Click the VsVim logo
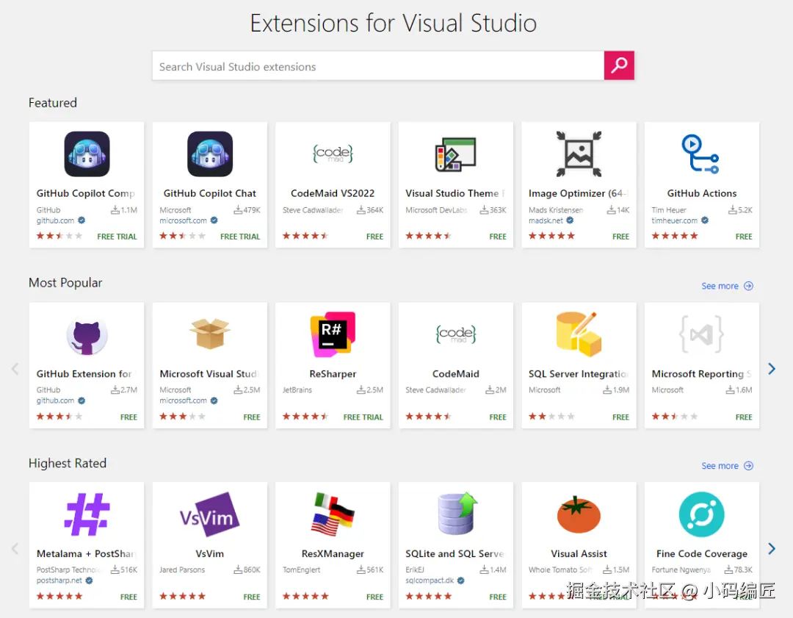793x618 pixels. (x=210, y=514)
